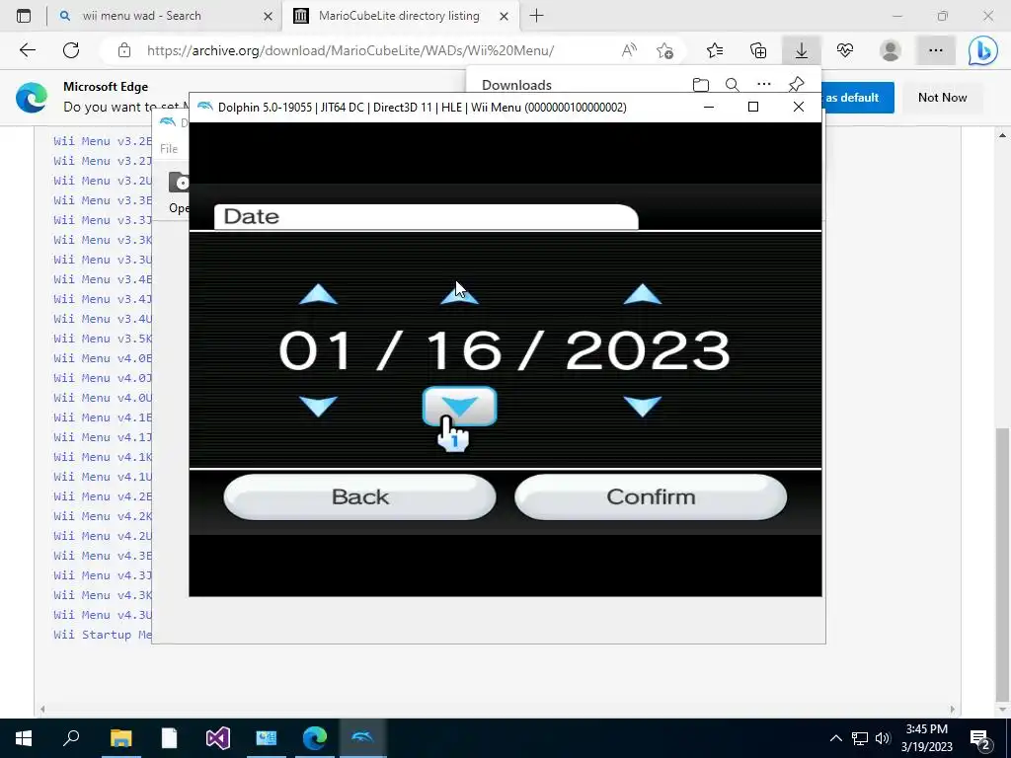The width and height of the screenshot is (1011, 758).
Task: Open the Windows Start menu
Action: 24,738
